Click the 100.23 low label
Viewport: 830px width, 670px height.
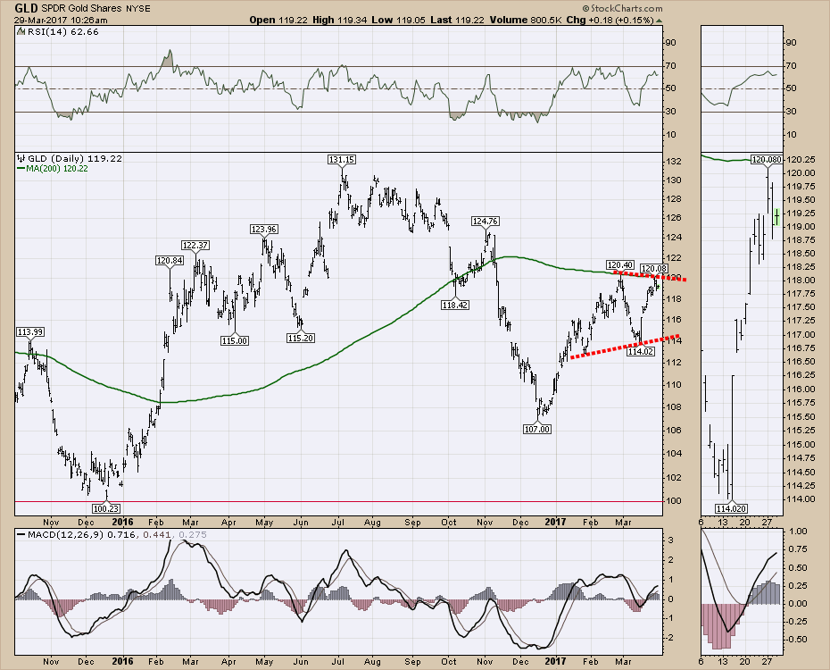[x=106, y=508]
